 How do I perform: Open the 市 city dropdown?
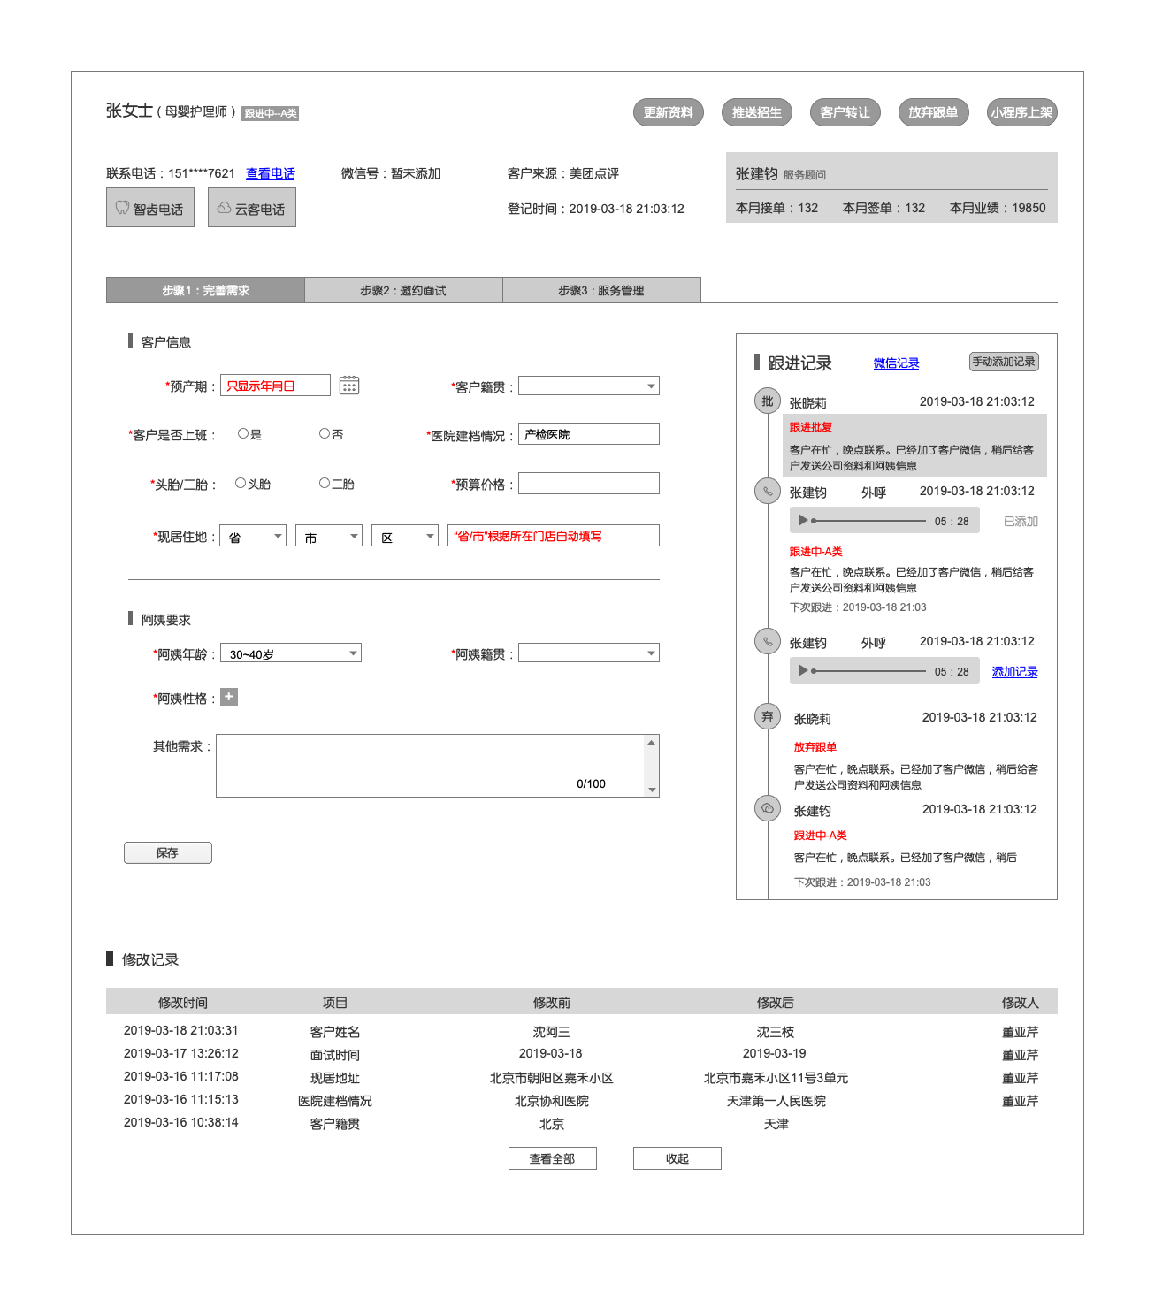click(329, 536)
